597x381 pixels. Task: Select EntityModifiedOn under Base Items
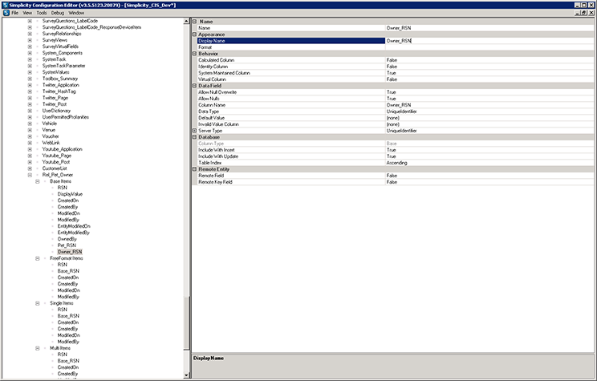point(74,226)
